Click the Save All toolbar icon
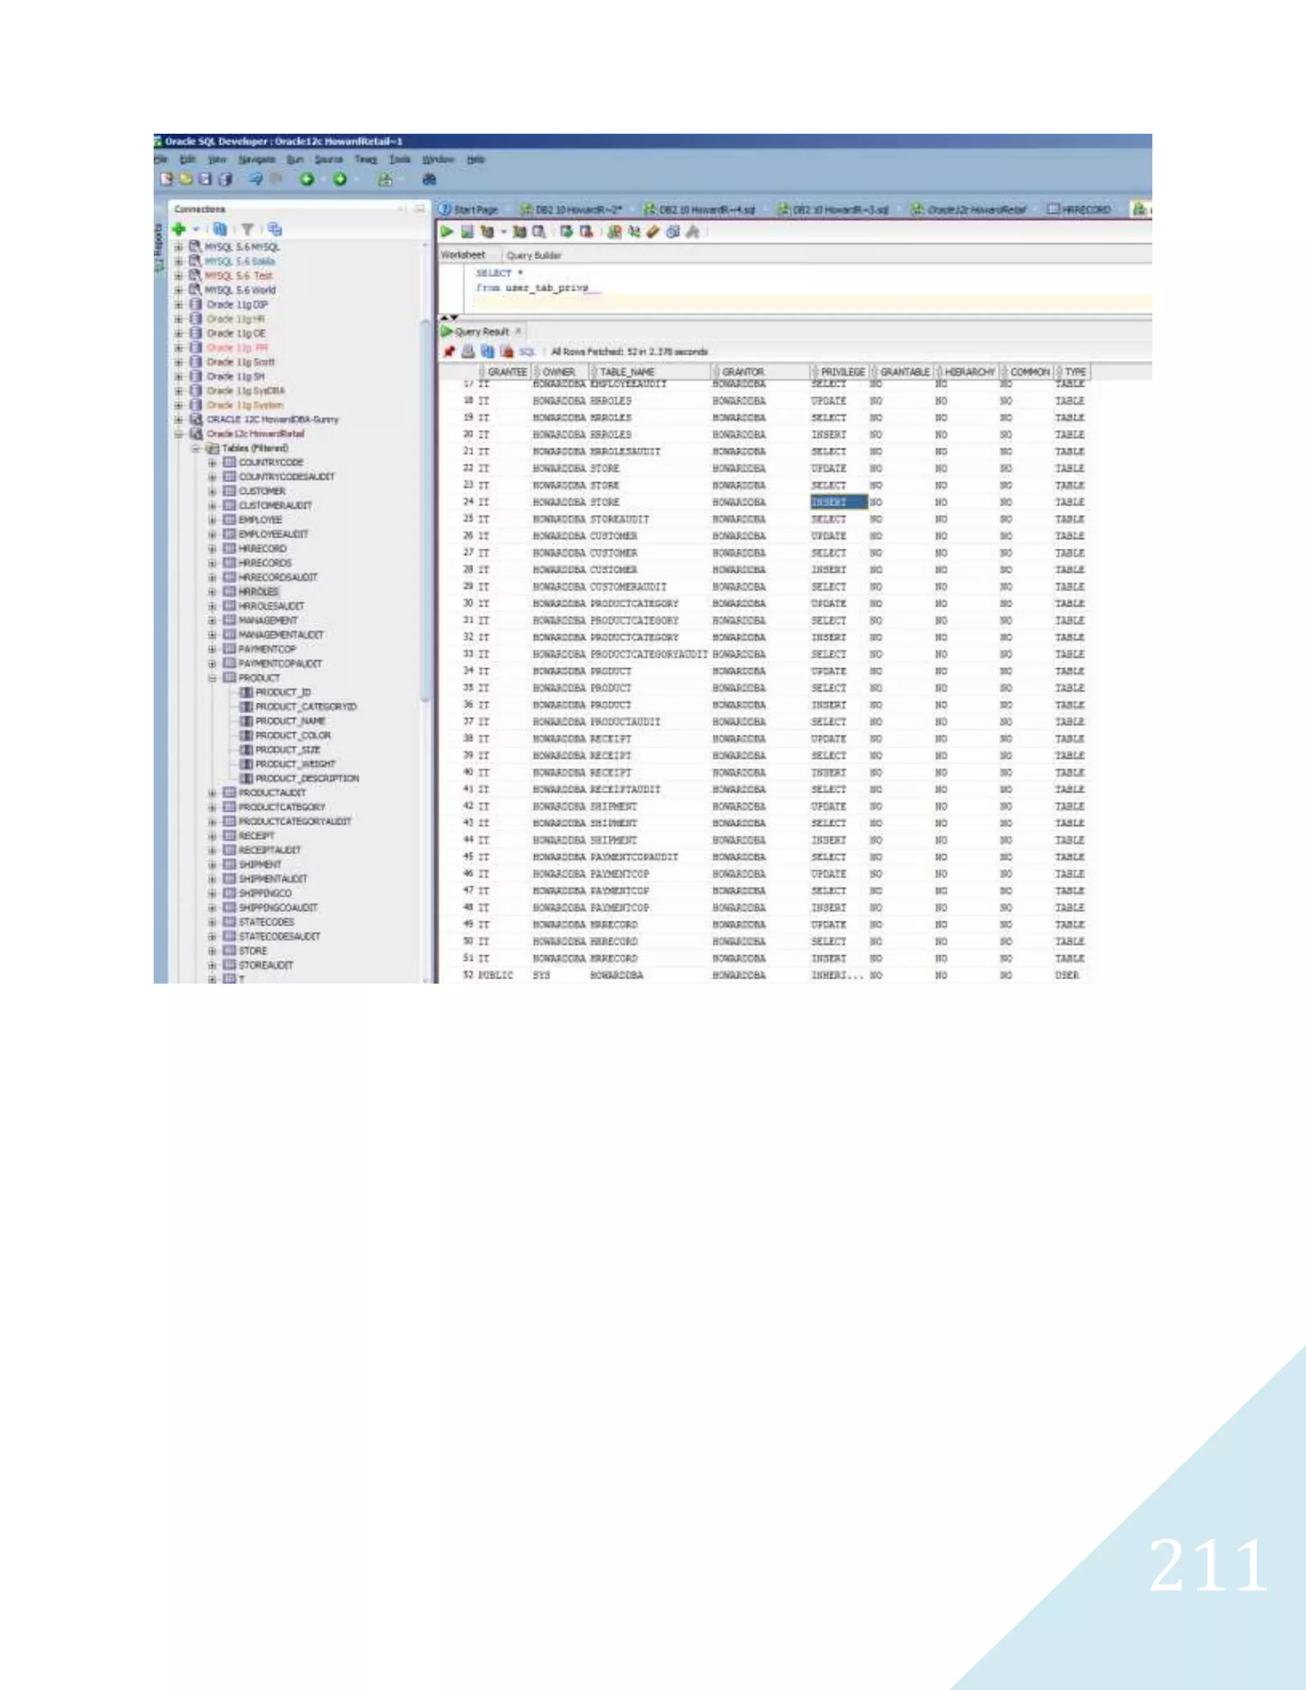 (225, 179)
